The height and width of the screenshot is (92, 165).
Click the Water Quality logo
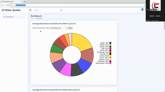[x=11, y=10]
